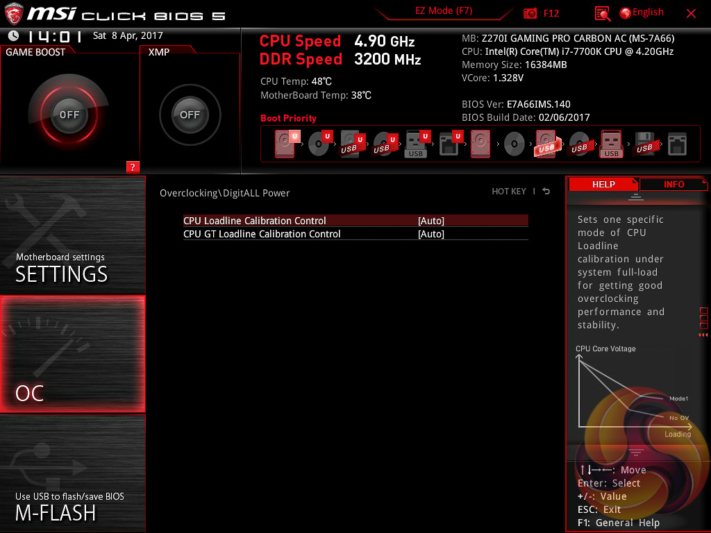Select the UEFI USB hard disk boot device

coord(353,144)
